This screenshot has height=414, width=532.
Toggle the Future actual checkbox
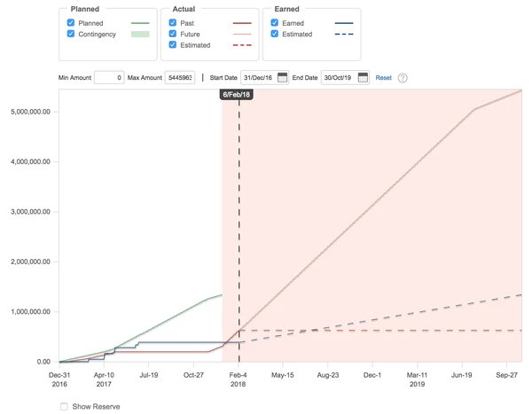pos(173,34)
